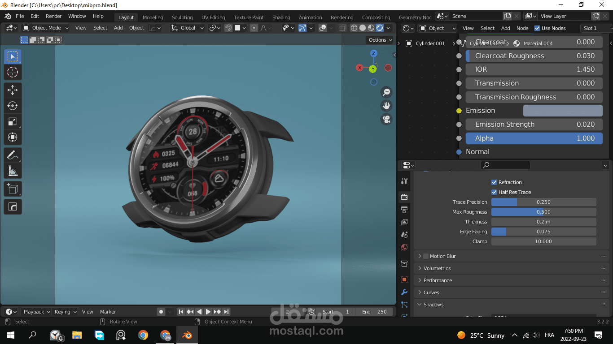The width and height of the screenshot is (613, 344).
Task: Toggle viewport overlays
Action: [x=323, y=28]
